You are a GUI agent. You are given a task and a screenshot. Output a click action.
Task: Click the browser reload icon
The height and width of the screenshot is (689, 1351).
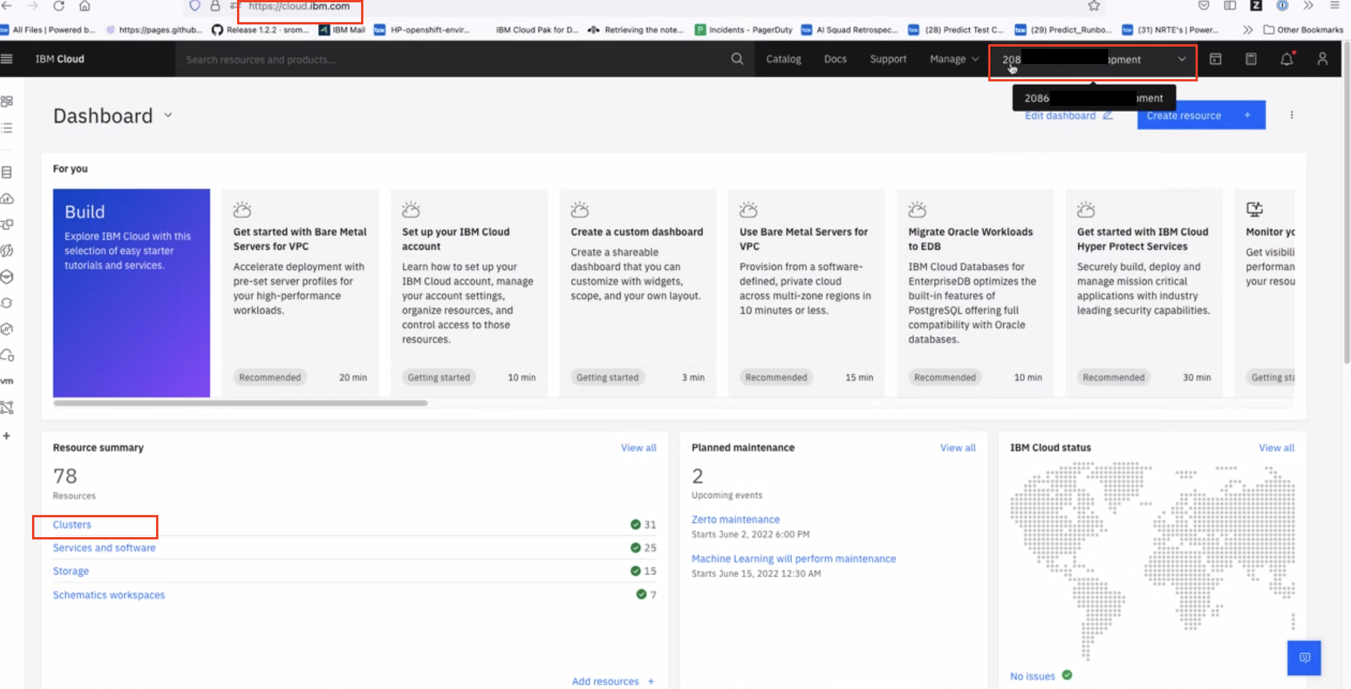click(x=59, y=6)
